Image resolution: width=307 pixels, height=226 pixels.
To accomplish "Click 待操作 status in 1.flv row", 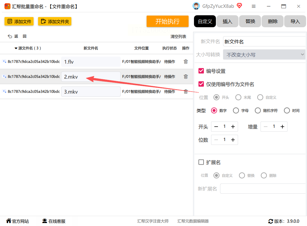I will (170, 62).
